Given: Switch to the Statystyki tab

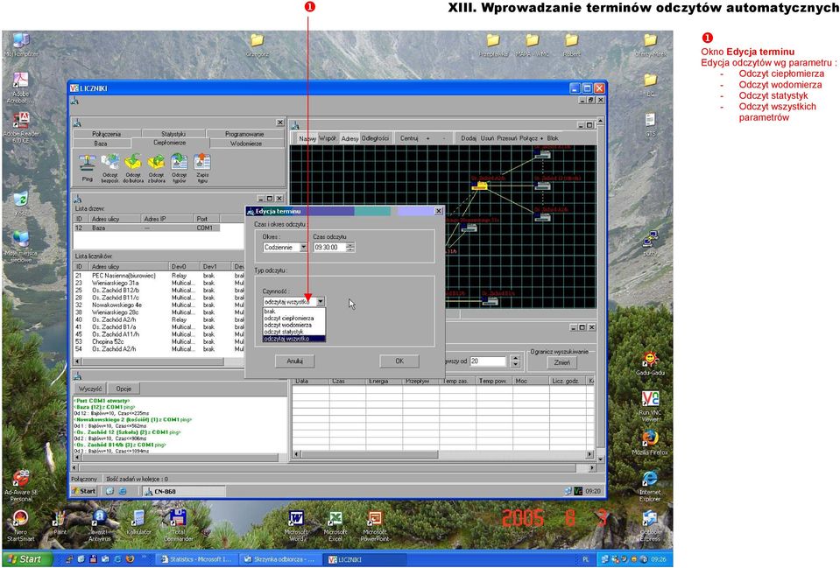Looking at the screenshot, I should click(x=173, y=134).
